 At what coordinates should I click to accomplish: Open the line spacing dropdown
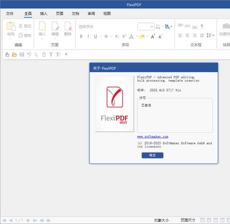210,35
